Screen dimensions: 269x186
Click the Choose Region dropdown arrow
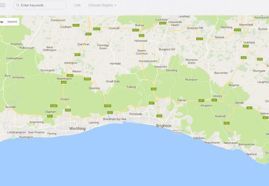click(x=115, y=5)
